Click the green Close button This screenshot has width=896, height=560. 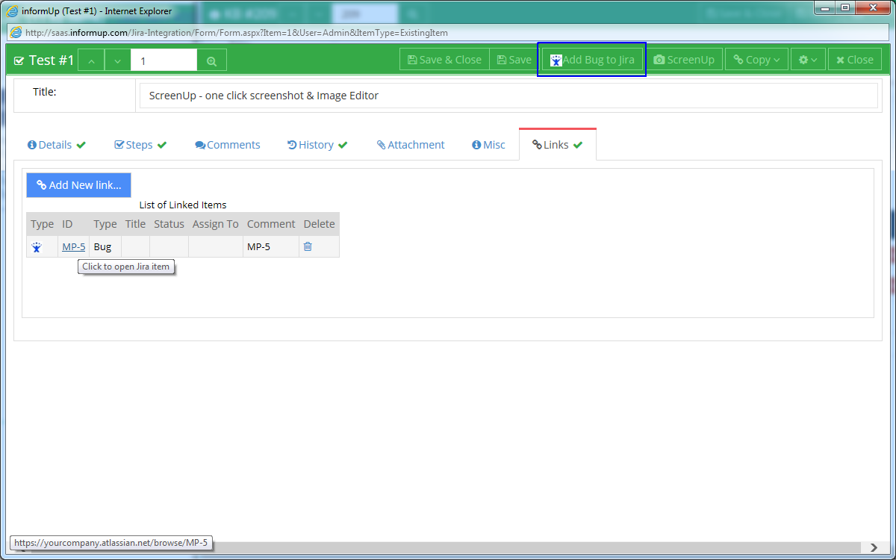[x=855, y=60]
